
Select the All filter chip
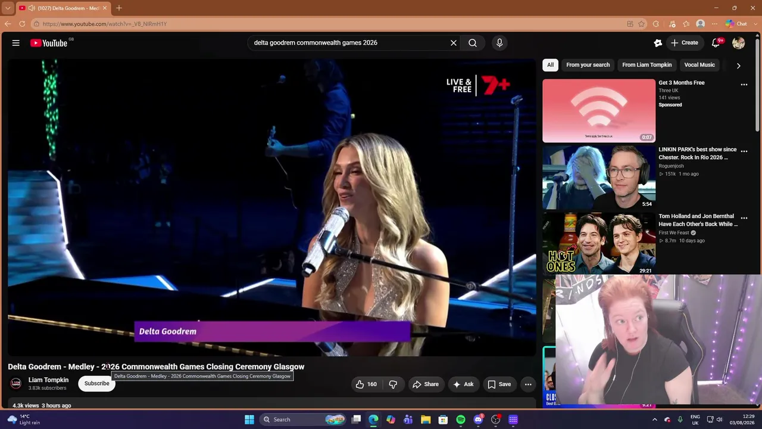(550, 65)
